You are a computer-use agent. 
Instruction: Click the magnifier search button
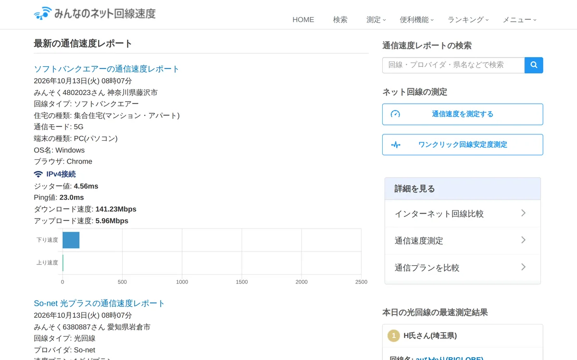[x=534, y=65]
